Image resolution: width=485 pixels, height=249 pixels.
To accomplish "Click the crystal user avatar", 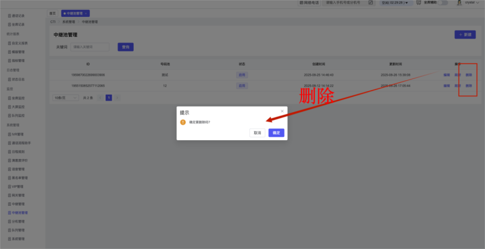I will tap(459, 3).
